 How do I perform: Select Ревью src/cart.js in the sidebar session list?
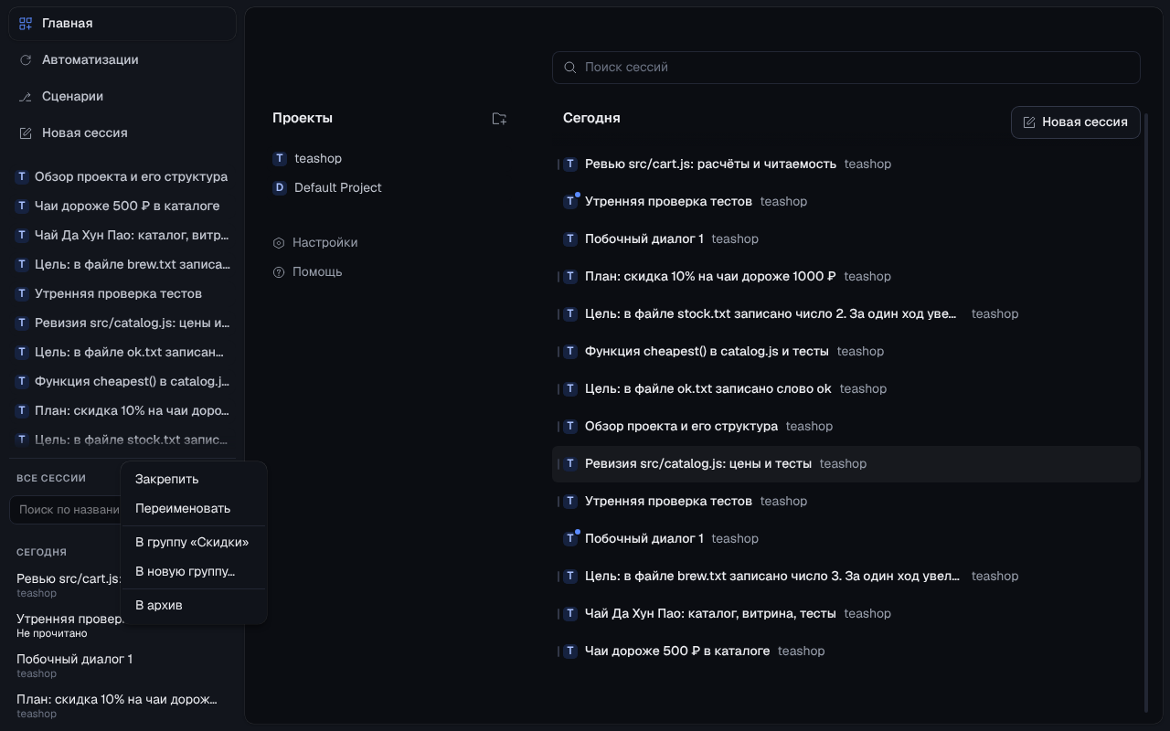pyautogui.click(x=66, y=586)
